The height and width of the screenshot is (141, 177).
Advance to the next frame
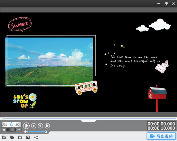point(47,126)
